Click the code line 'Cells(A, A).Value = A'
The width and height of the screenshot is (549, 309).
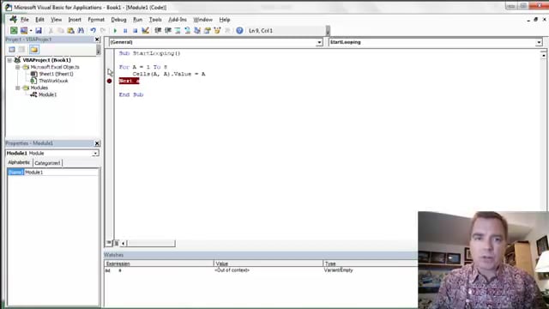tap(169, 74)
